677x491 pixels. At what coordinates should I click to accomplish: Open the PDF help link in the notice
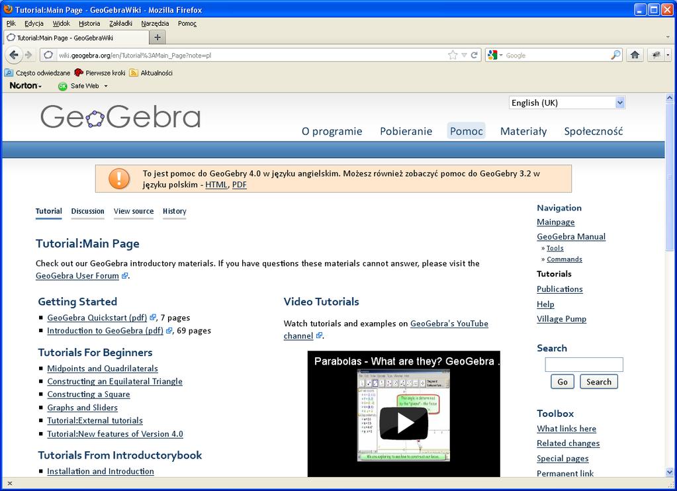[239, 185]
